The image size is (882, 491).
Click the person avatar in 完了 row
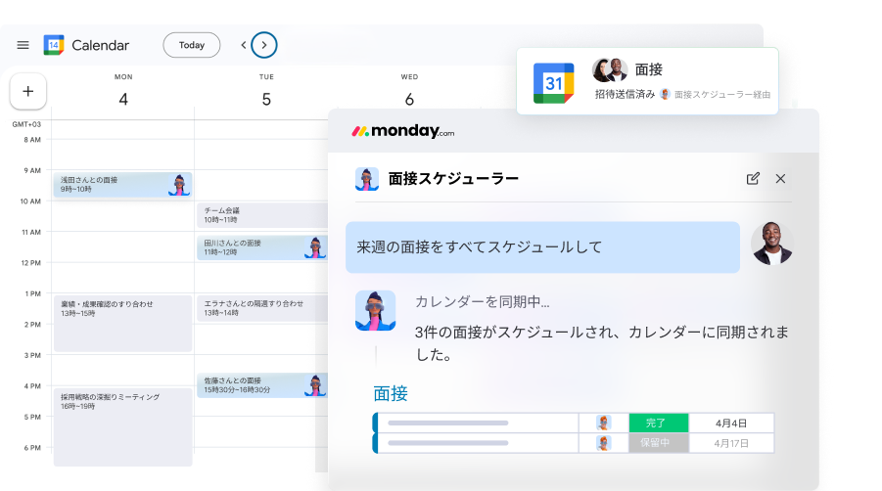[604, 424]
